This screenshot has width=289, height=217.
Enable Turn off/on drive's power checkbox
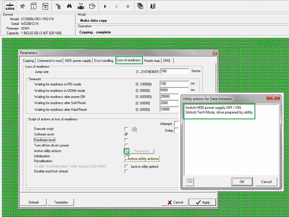[x=126, y=145]
